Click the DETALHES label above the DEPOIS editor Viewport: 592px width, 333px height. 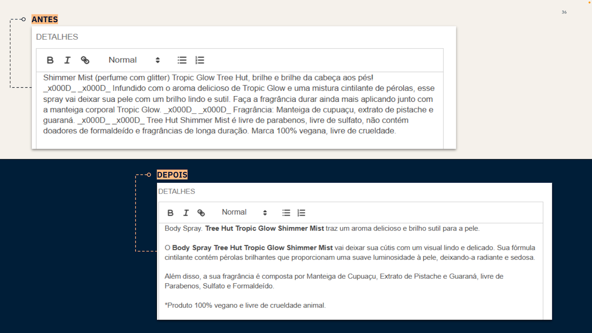click(176, 191)
